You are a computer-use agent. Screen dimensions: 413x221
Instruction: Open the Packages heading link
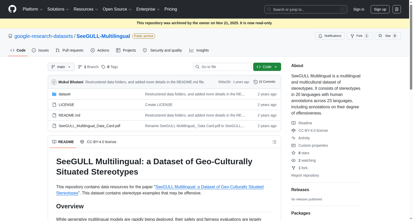(301, 213)
